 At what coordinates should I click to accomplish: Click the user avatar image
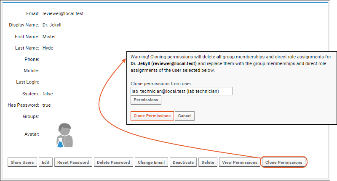coord(65,135)
